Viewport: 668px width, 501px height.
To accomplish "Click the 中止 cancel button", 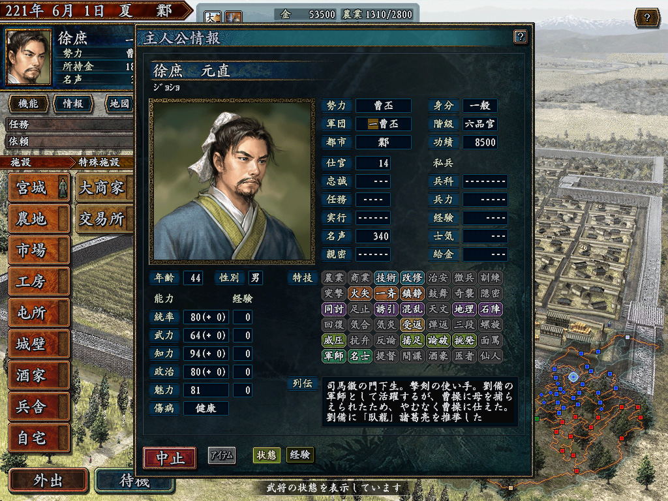I will point(170,458).
